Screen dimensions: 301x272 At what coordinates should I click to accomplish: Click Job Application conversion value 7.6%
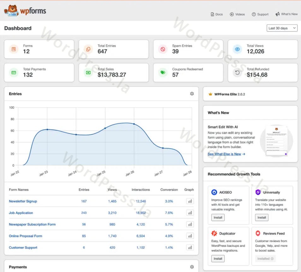tap(169, 213)
